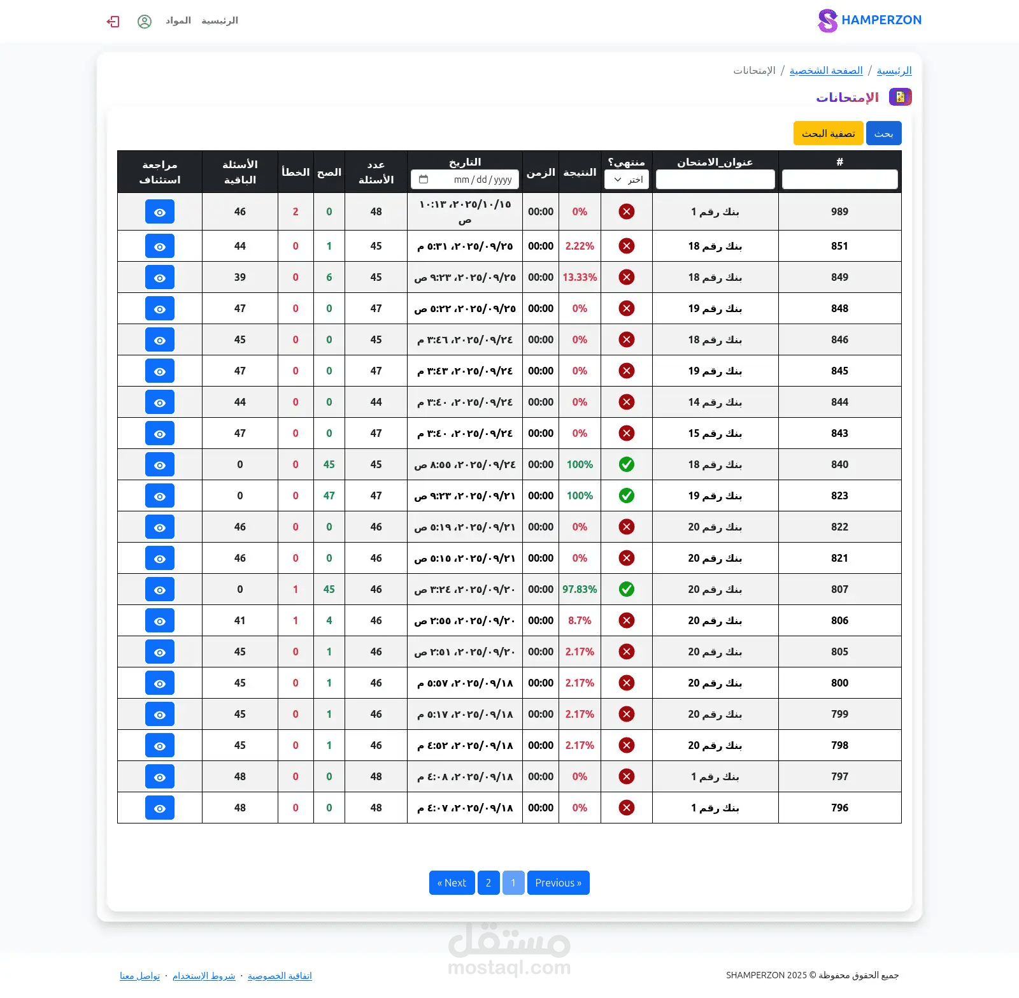Viewport: 1019px width, 998px height.
Task: Click the 2.22% result for exam 851
Action: pyautogui.click(x=580, y=246)
